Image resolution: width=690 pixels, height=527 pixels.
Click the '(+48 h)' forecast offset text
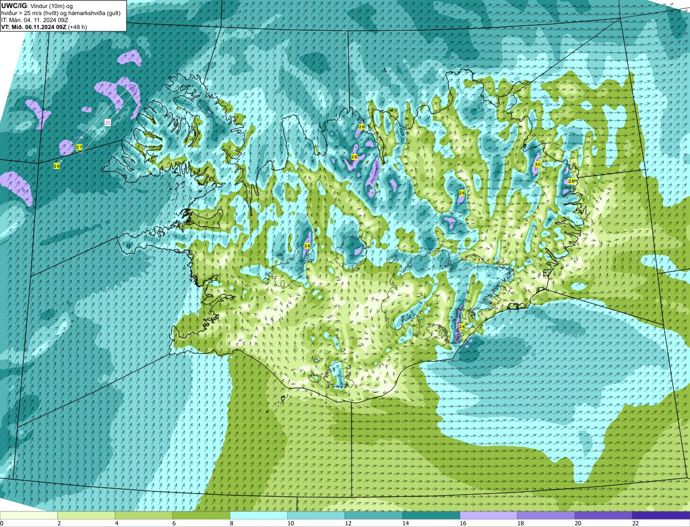[78, 27]
